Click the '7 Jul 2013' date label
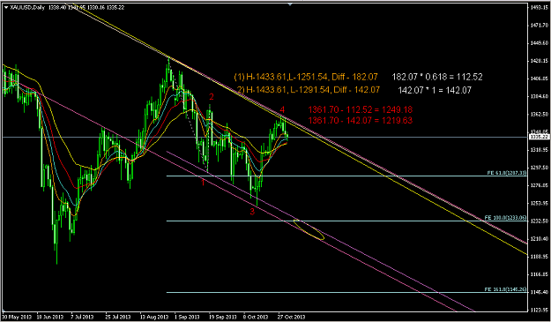 [83, 317]
